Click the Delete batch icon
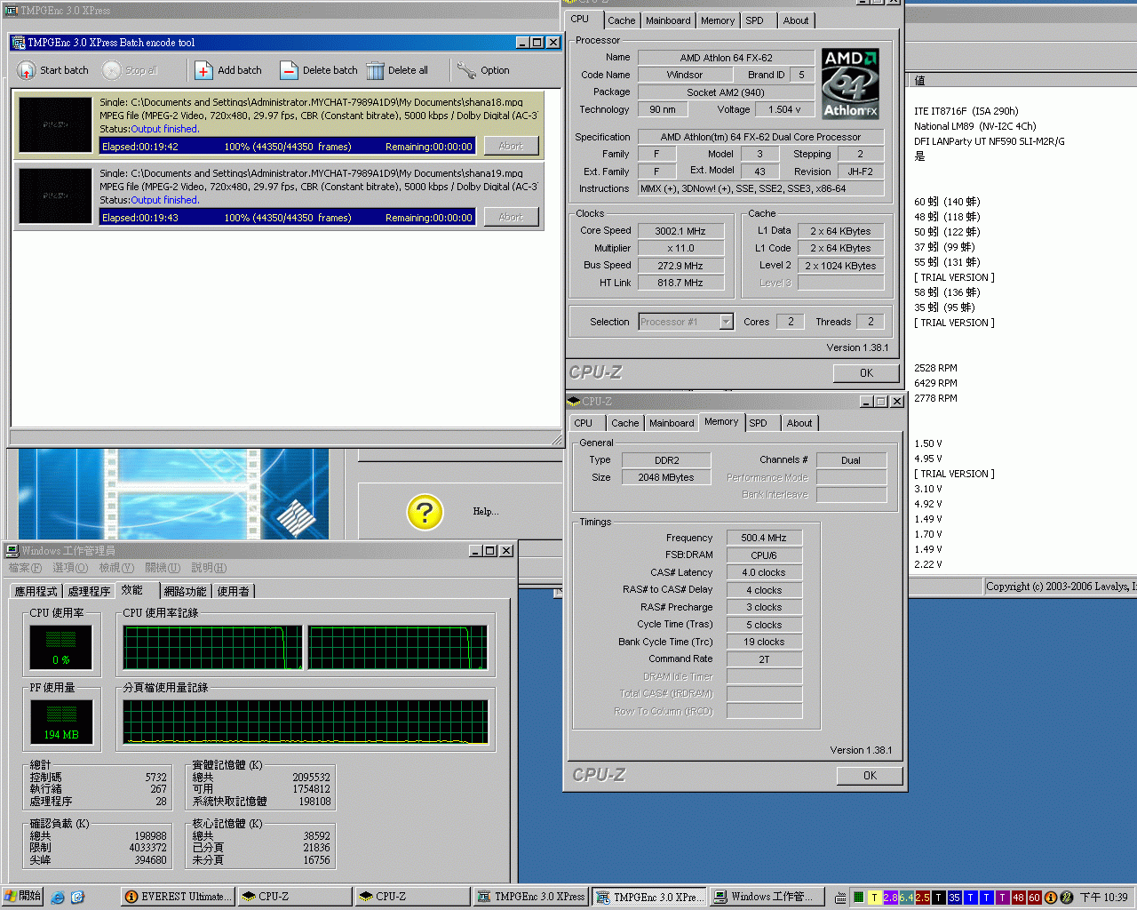The height and width of the screenshot is (910, 1137). pos(289,70)
